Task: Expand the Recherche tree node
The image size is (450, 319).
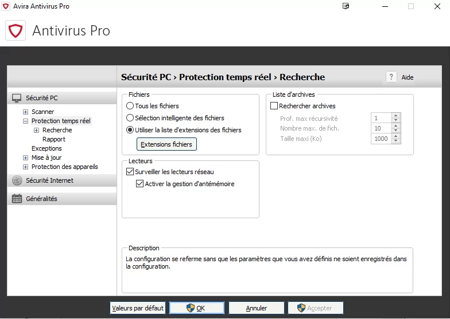Action: pos(37,131)
